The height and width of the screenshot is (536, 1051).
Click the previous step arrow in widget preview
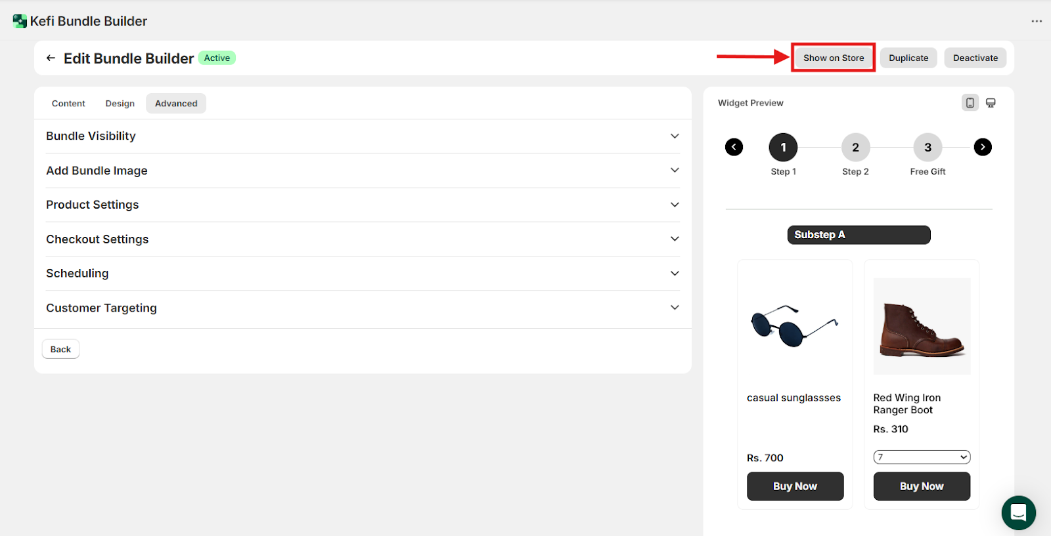734,147
